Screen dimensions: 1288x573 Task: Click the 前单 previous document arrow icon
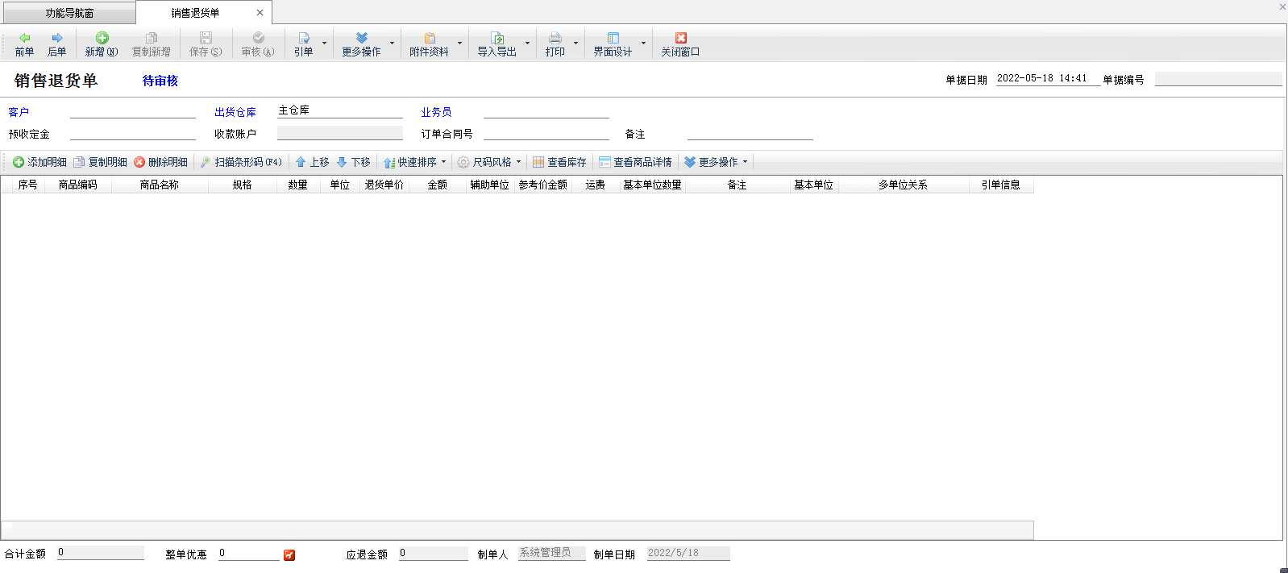25,38
